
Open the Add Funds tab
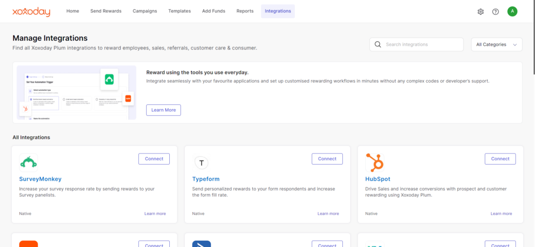[214, 11]
